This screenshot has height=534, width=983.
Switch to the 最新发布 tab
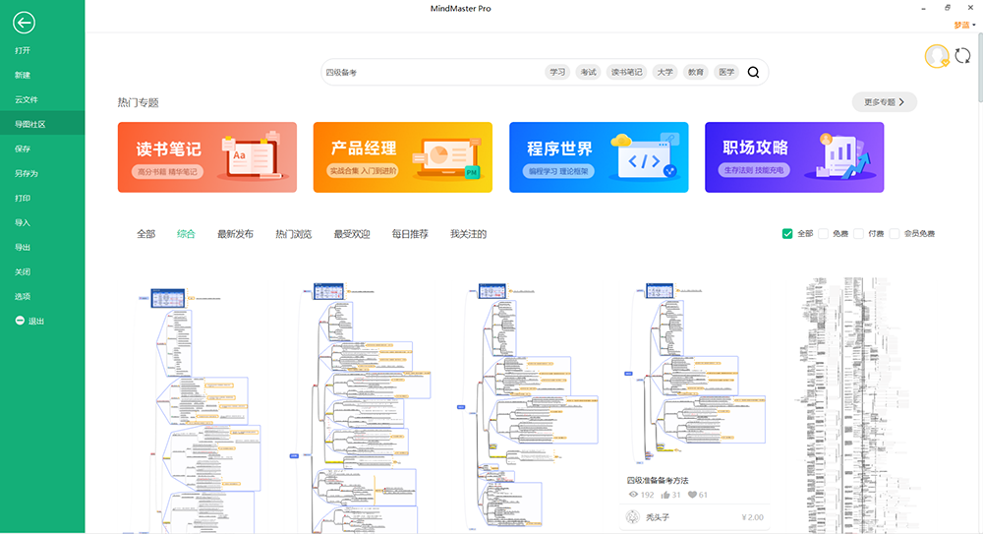click(235, 234)
